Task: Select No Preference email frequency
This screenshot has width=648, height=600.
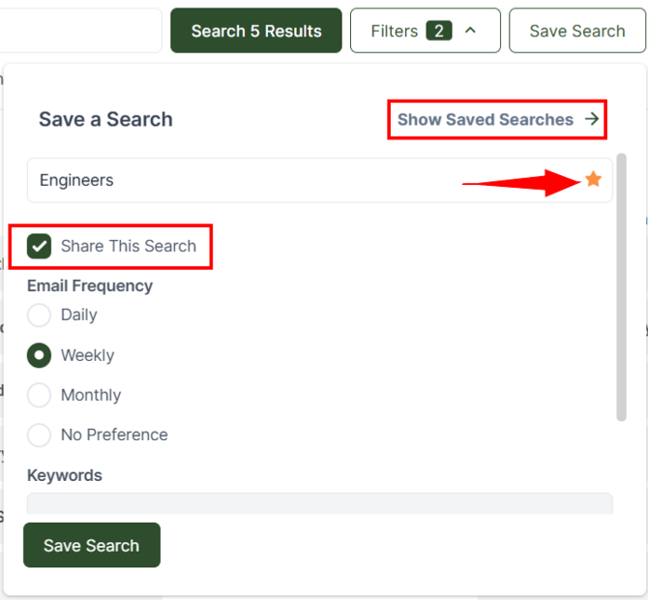Action: 40,435
